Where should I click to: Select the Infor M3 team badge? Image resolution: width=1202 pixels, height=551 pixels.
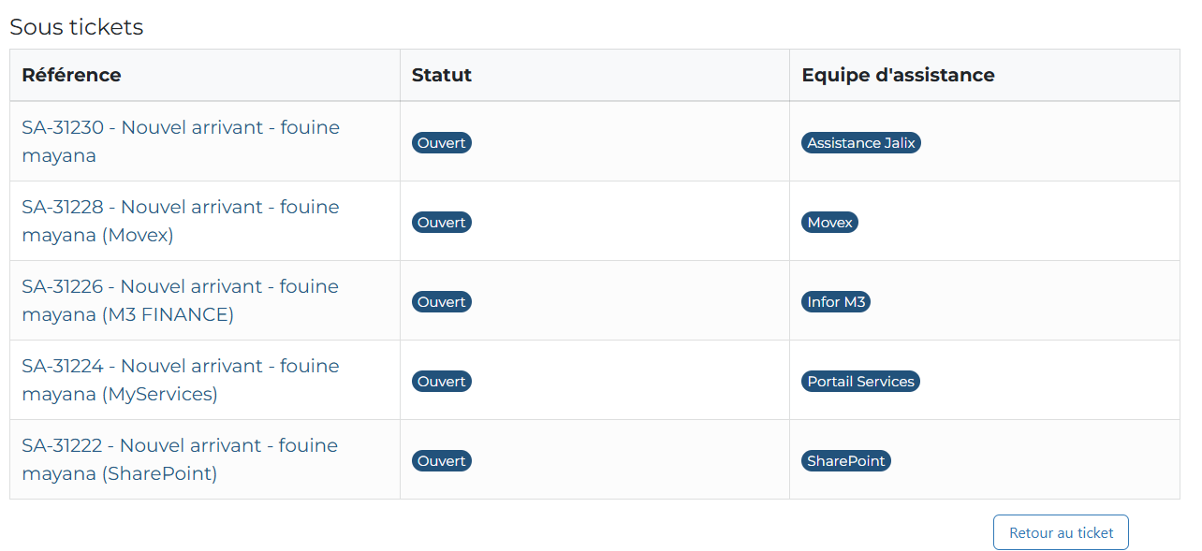coord(837,302)
